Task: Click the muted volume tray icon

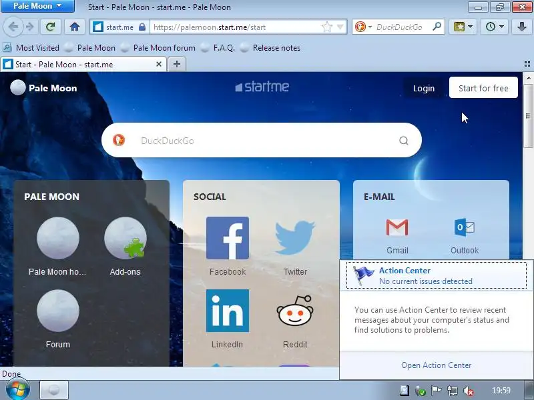Action: click(x=469, y=391)
